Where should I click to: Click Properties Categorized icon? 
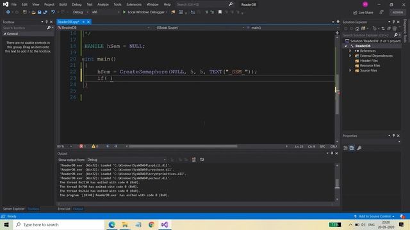[345, 148]
